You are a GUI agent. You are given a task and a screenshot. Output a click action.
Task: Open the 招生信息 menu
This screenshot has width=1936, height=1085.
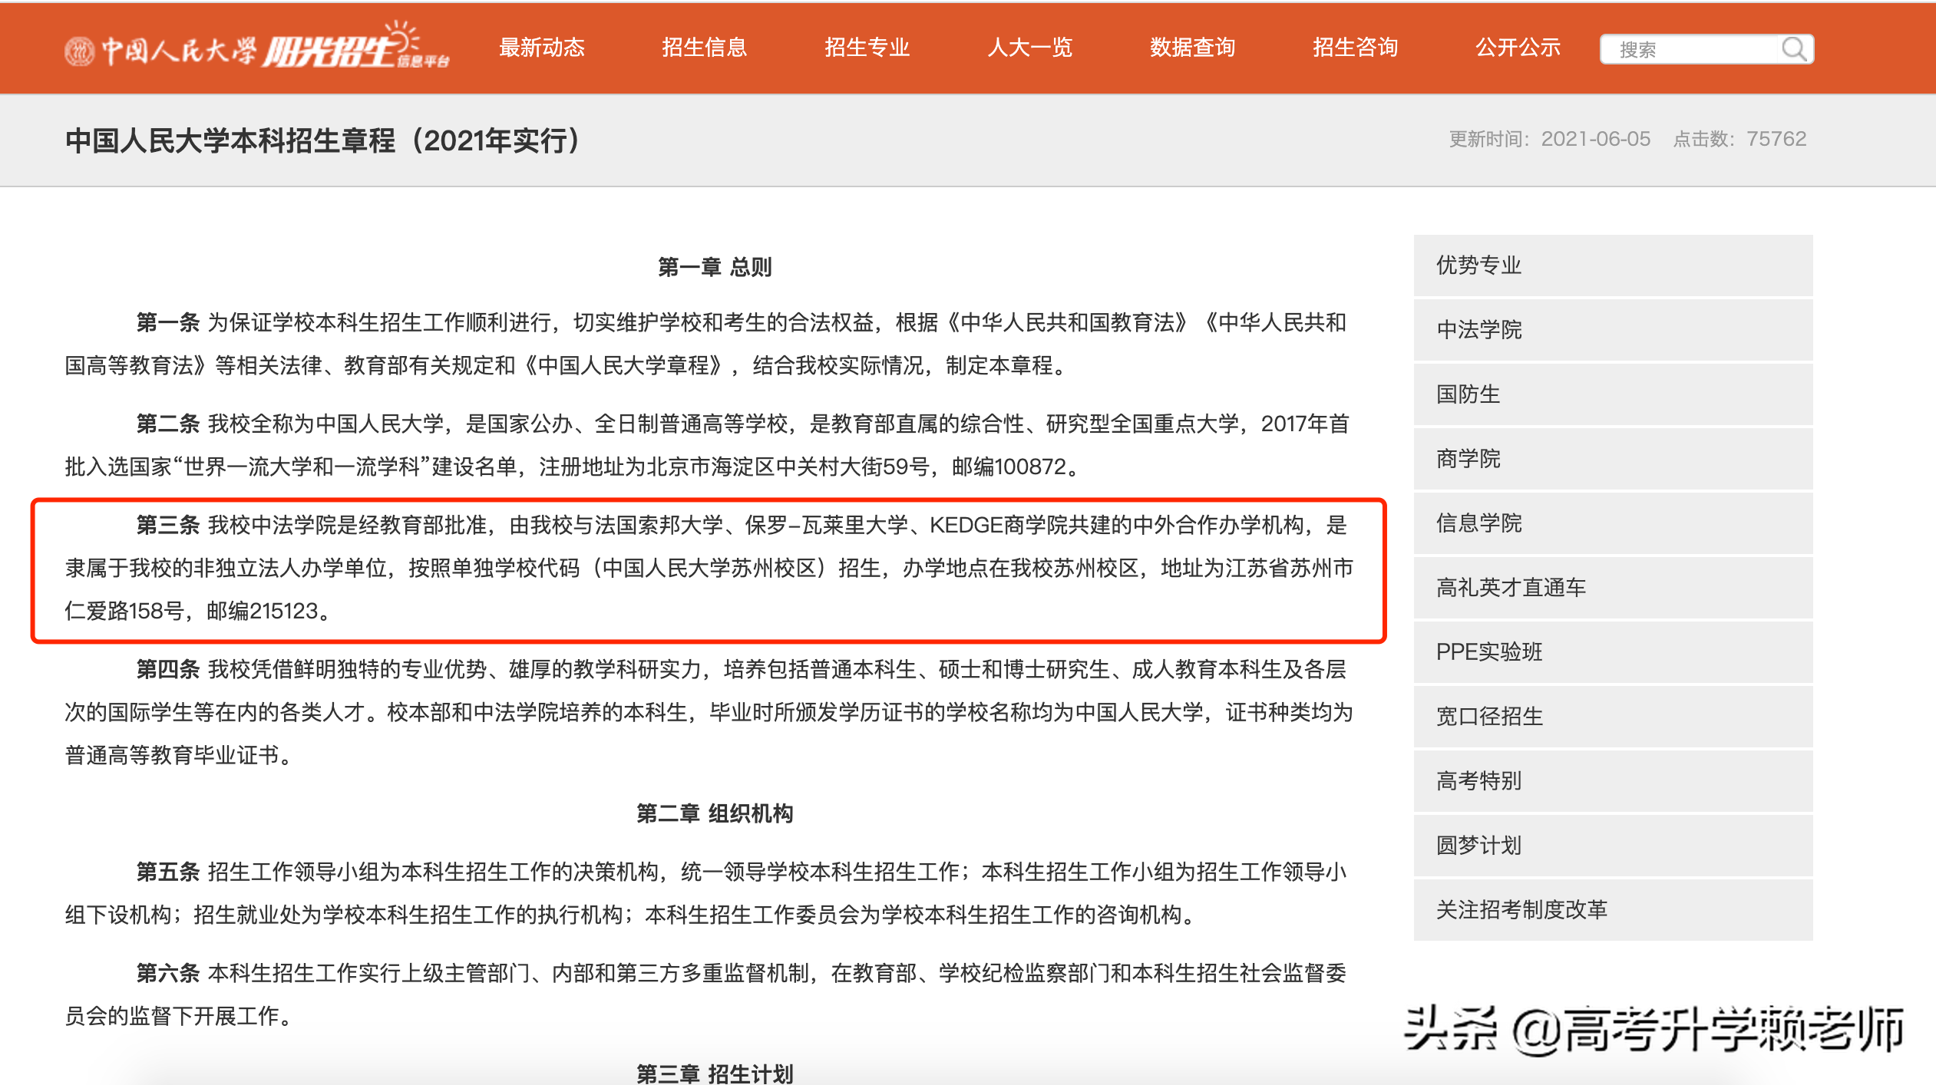pyautogui.click(x=705, y=48)
